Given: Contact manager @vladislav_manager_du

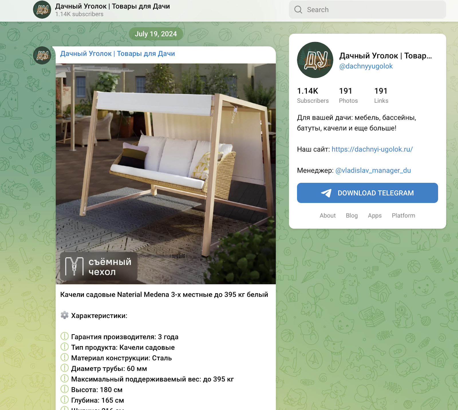Looking at the screenshot, I should click(x=373, y=171).
